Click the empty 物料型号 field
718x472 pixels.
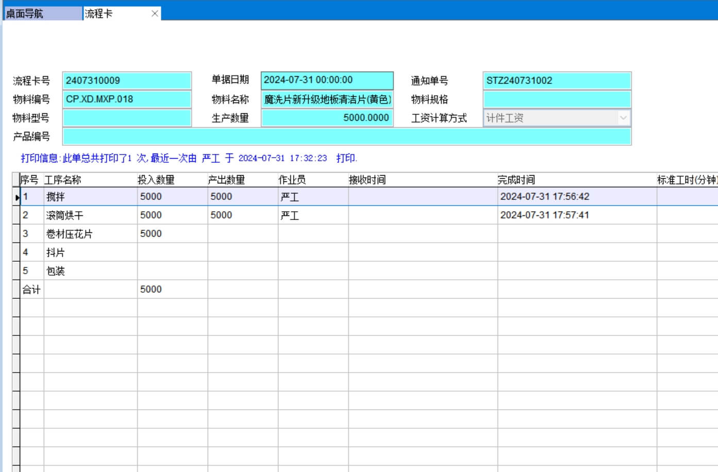127,118
